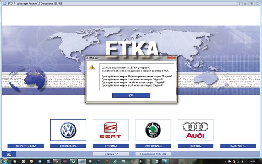Open the volume speaker tray icon
262x164 pixels.
point(243,162)
